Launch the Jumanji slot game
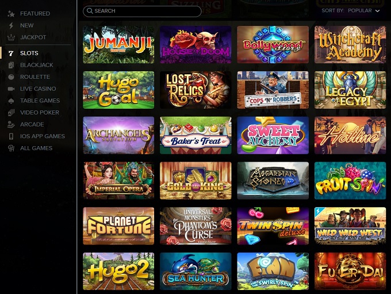Image resolution: width=391 pixels, height=294 pixels. coord(118,45)
